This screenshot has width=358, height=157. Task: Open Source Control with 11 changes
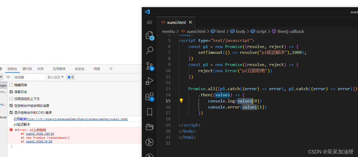[x=150, y=66]
